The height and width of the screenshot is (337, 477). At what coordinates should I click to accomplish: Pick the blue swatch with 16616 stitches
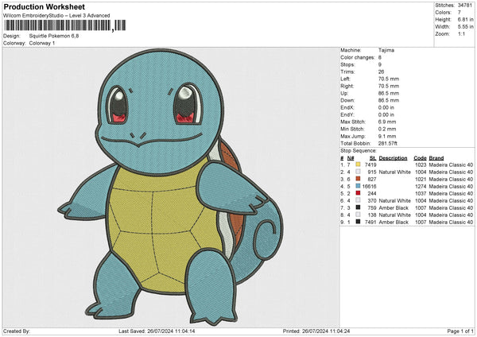[359, 186]
